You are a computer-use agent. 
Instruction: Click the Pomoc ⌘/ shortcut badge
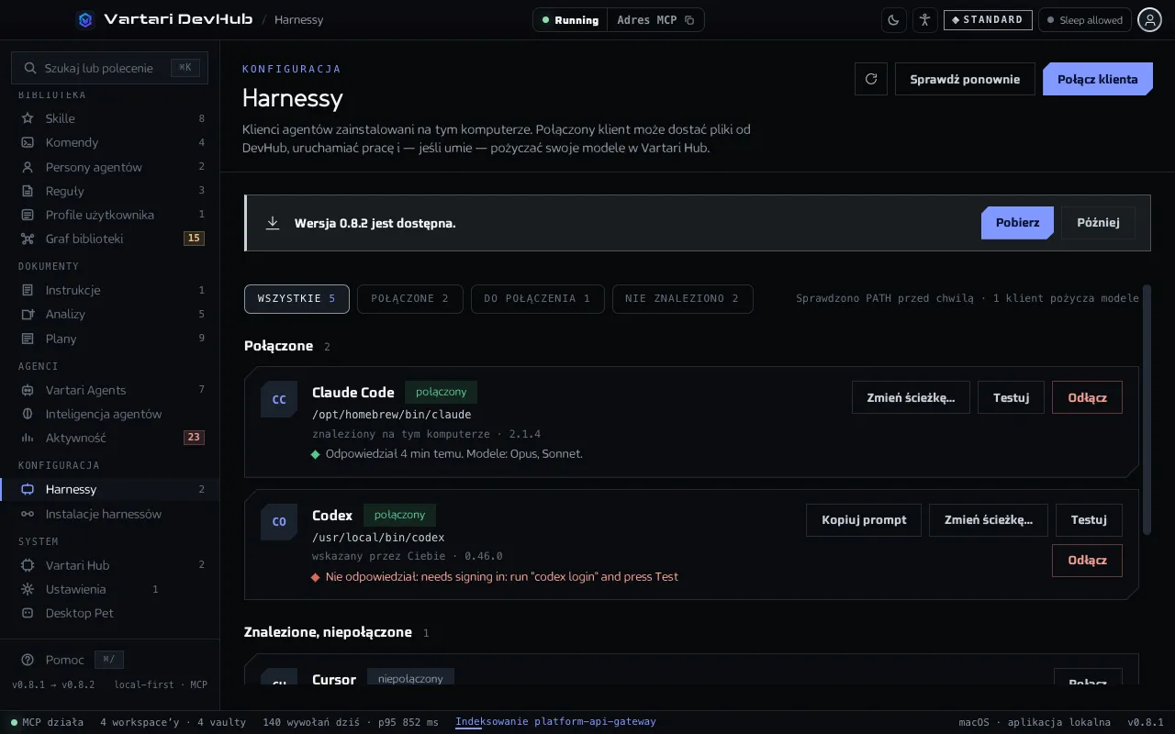tap(108, 660)
